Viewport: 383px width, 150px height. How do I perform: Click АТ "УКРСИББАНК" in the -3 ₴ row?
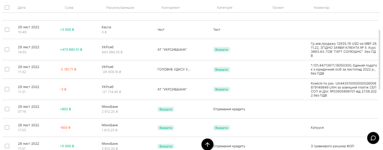pyautogui.click(x=172, y=89)
